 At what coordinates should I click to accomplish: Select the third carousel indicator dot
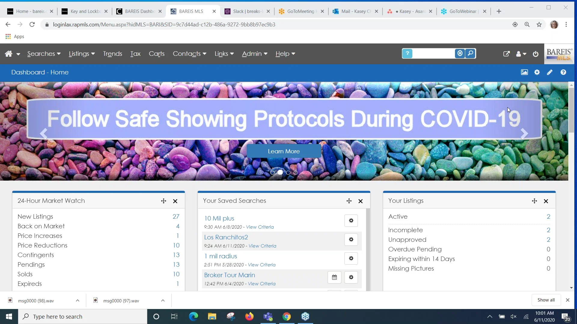[x=288, y=172]
